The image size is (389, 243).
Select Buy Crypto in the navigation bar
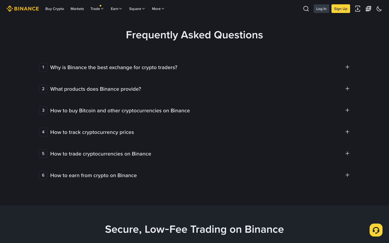[55, 9]
